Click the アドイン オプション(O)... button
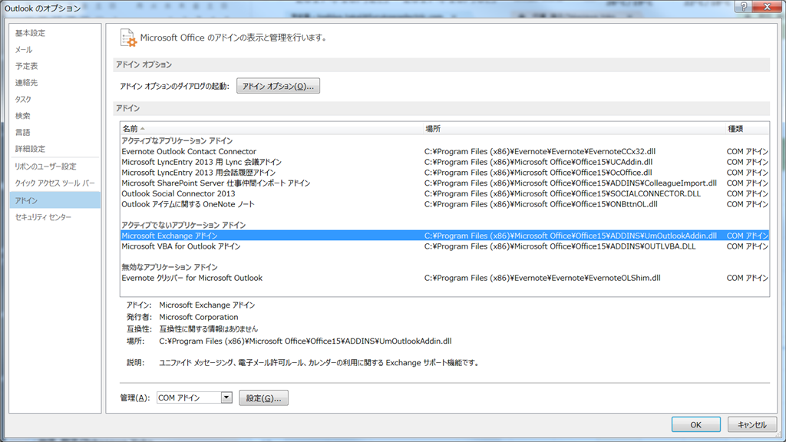This screenshot has width=786, height=442. click(x=278, y=86)
